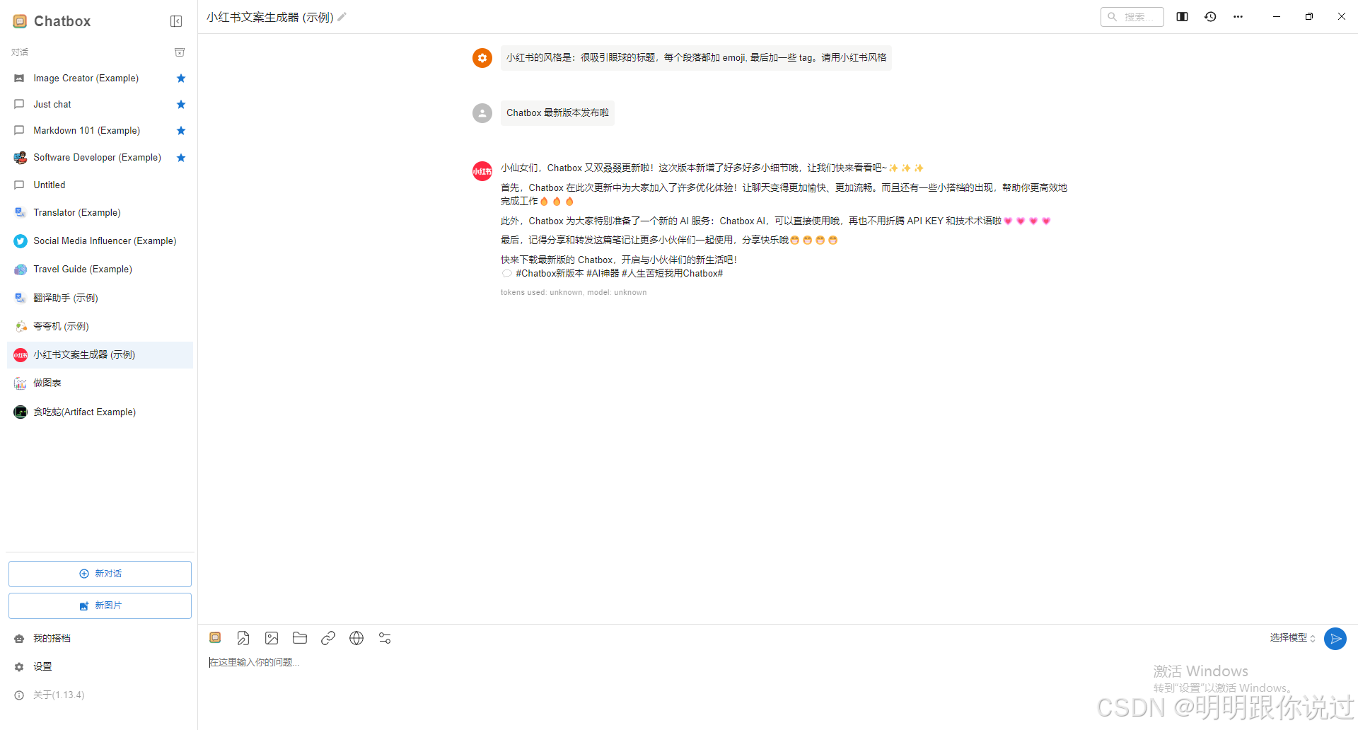Open Social Media Influencer (Example) conversation
The image size is (1358, 730).
point(100,241)
